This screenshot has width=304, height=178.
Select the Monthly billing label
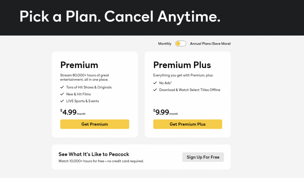[x=165, y=44]
